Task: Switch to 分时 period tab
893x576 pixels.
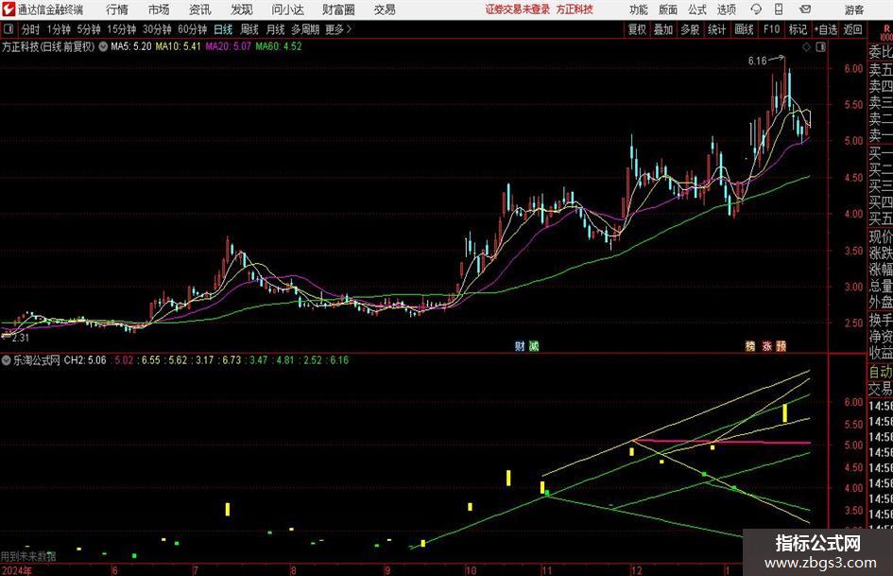Action: point(31,29)
